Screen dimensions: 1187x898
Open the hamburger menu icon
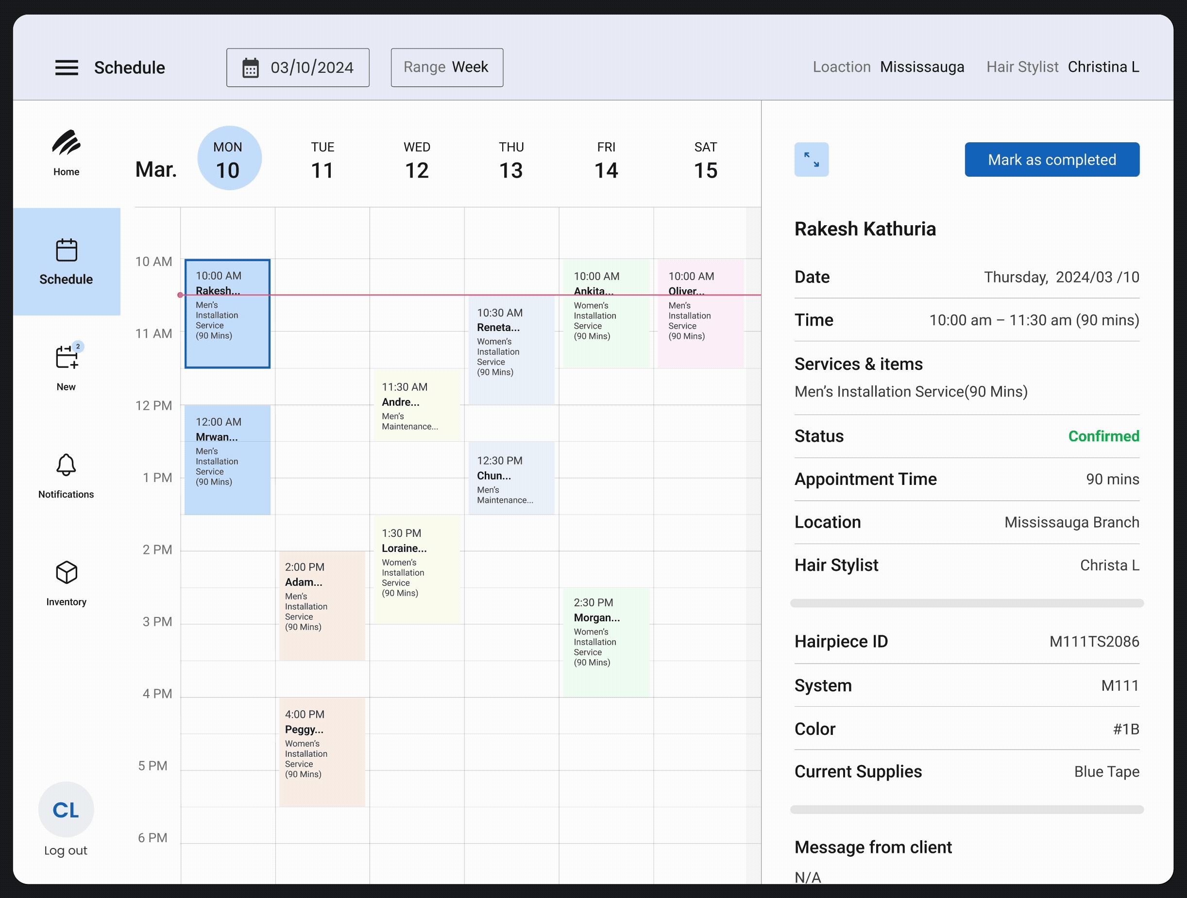click(67, 67)
